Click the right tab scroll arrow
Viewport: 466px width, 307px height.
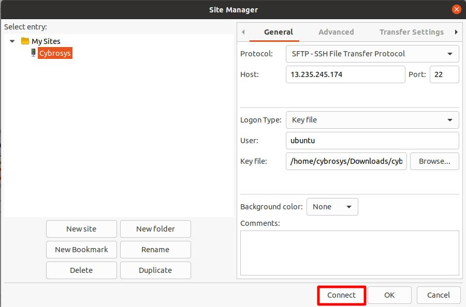(456, 32)
